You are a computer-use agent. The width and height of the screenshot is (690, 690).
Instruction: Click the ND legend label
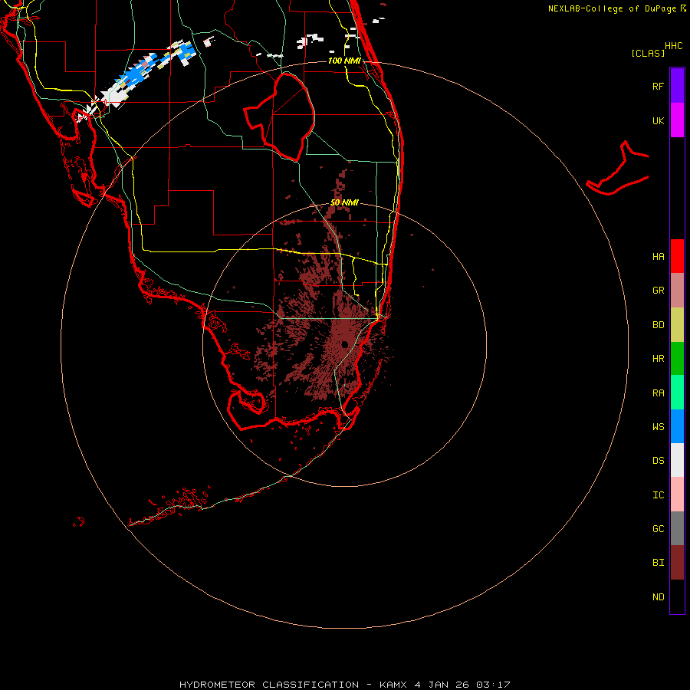pos(658,597)
